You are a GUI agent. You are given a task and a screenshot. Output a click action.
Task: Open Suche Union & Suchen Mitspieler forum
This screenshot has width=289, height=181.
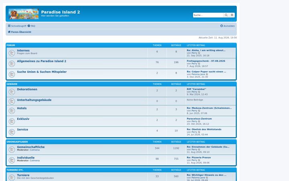click(42, 72)
